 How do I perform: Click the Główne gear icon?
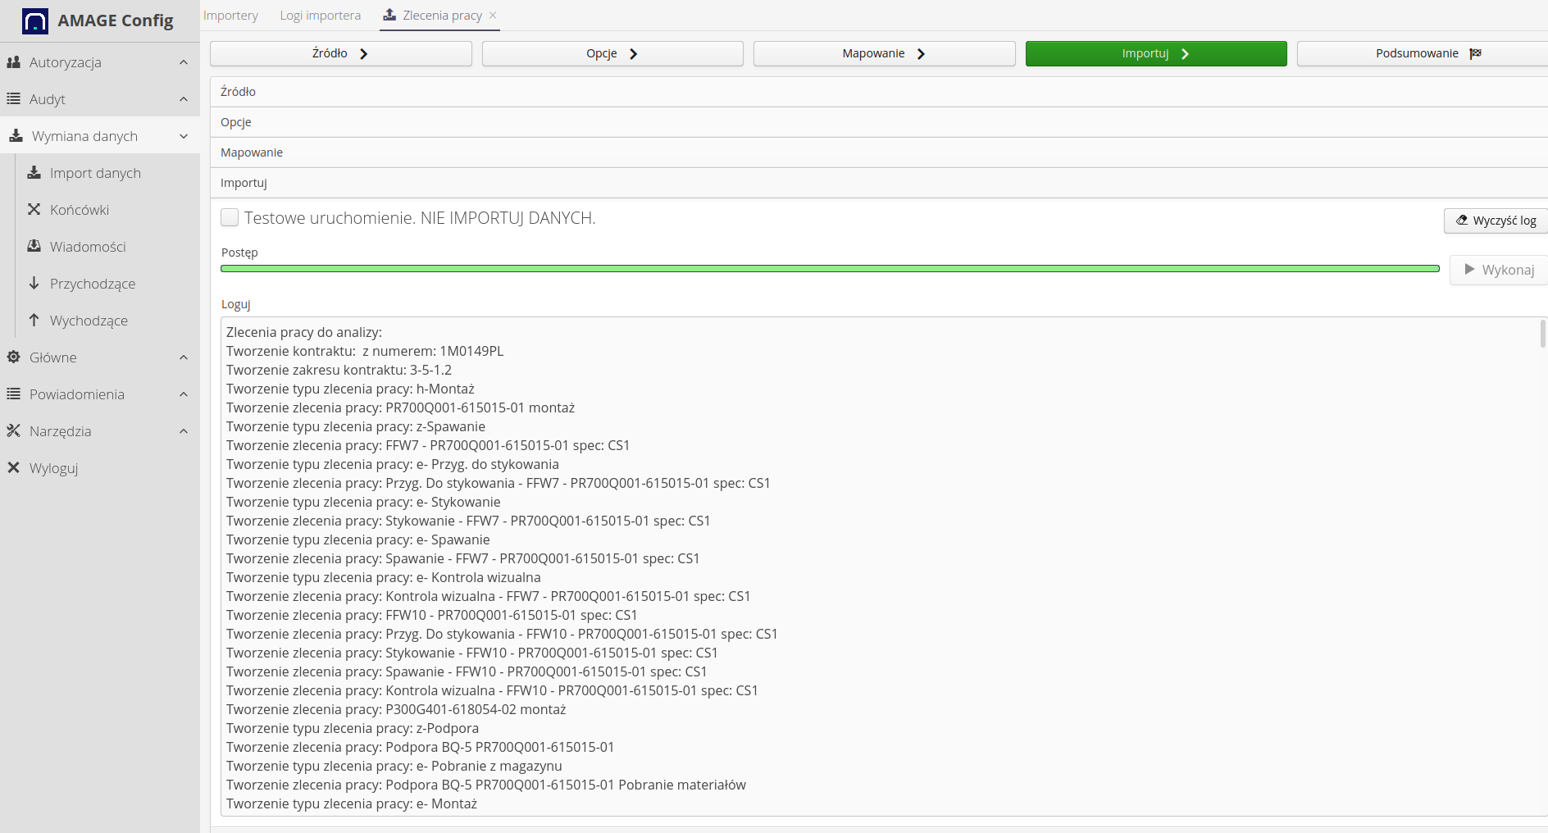click(13, 357)
